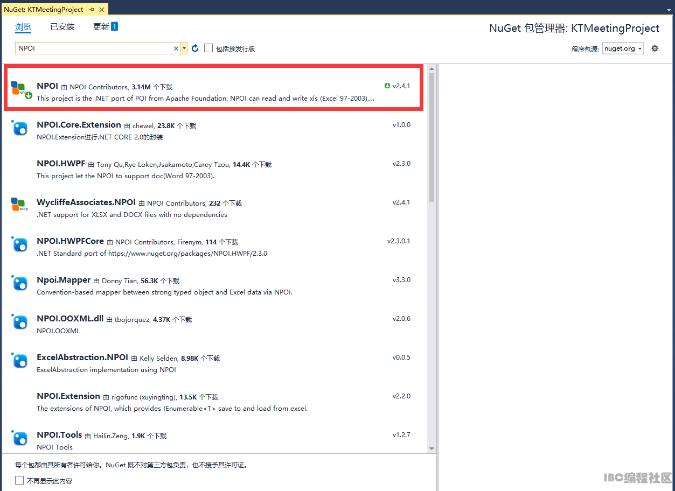Switch to the 浏览 tab
This screenshot has height=491, width=675.
click(23, 27)
